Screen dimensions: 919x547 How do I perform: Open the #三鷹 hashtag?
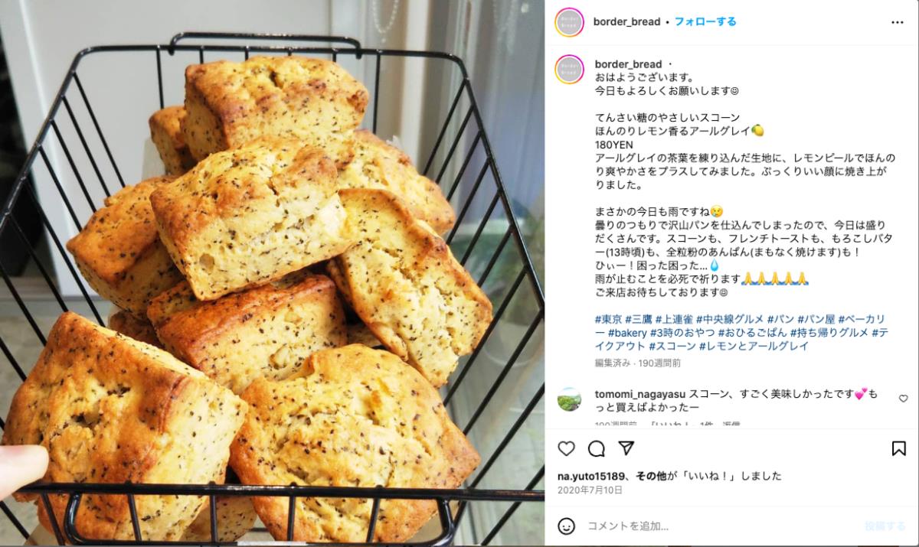tap(638, 319)
